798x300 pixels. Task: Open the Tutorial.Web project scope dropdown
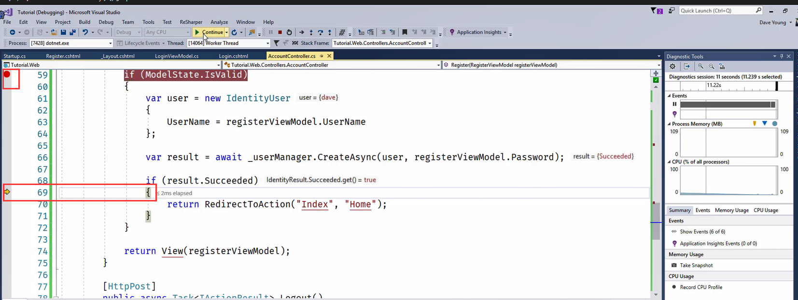(219, 65)
